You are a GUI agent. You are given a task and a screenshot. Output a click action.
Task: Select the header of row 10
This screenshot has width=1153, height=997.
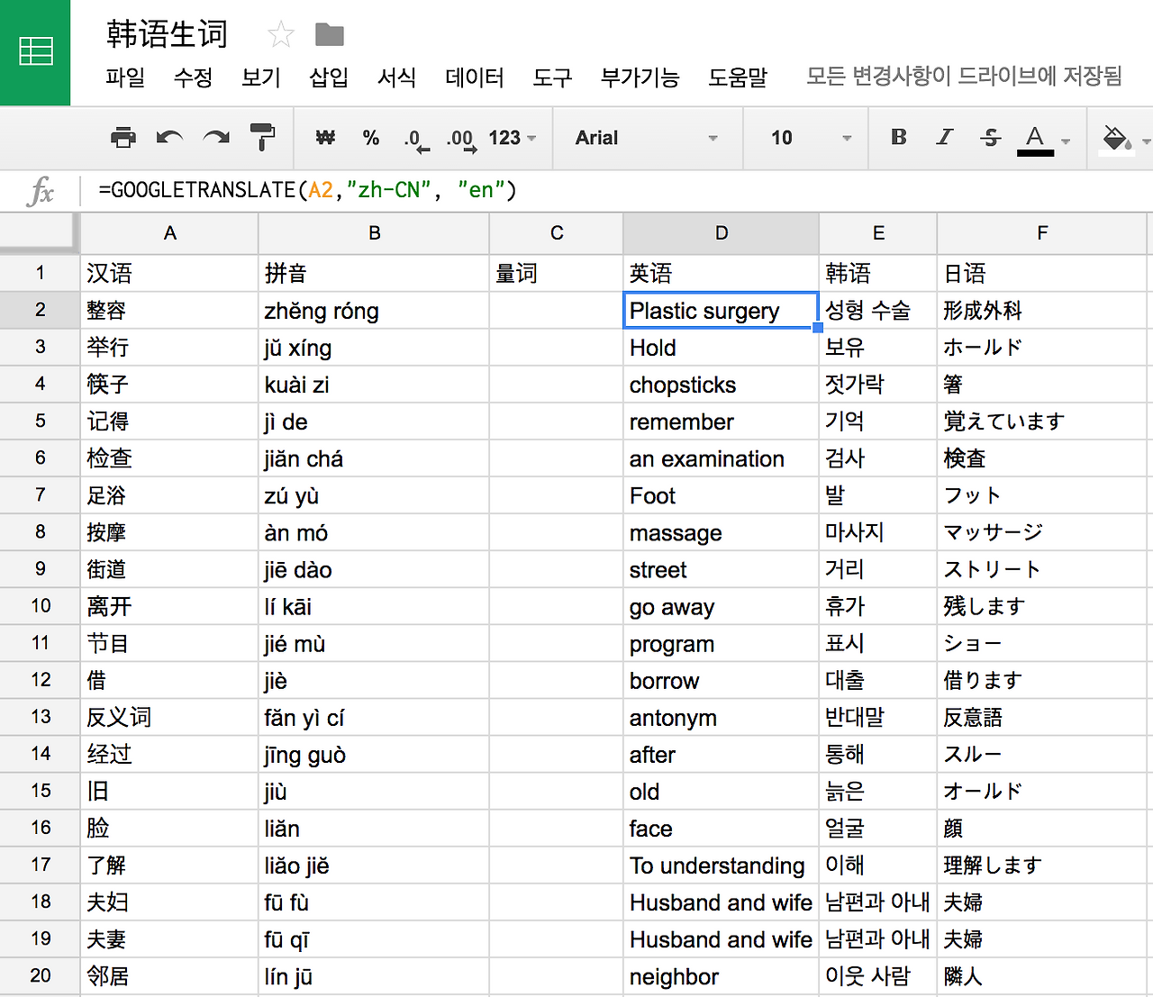(x=40, y=605)
